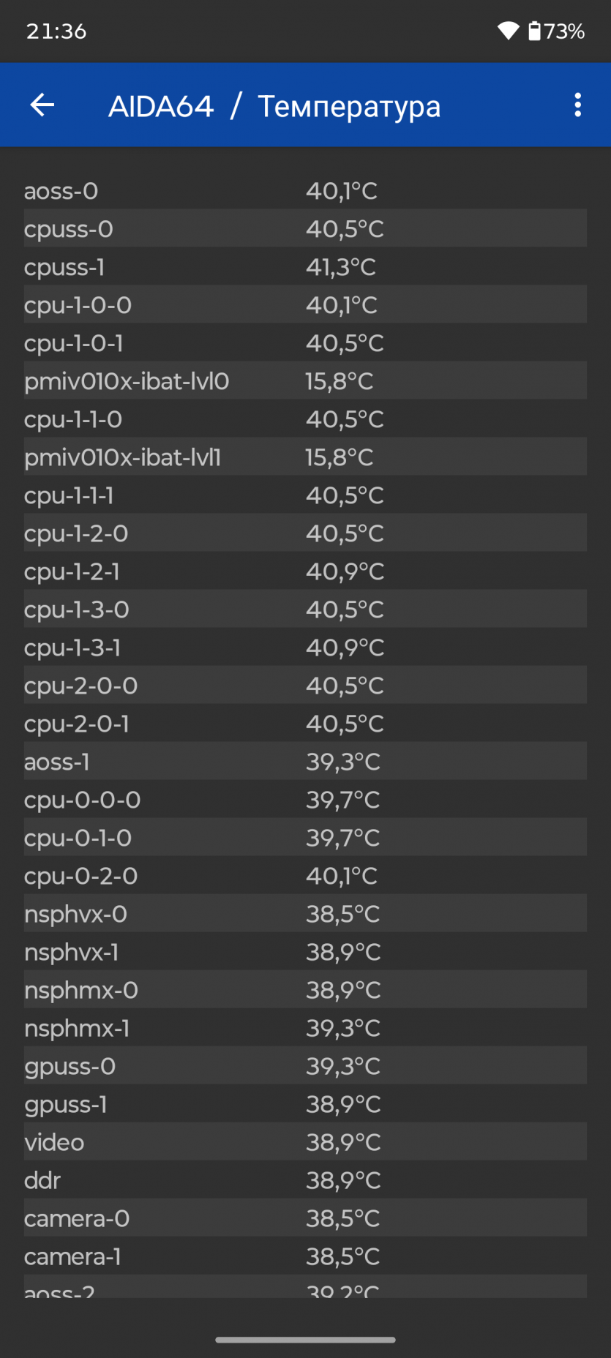
Task: Tap the cpu-0-2-0 sensor row
Action: coord(305,876)
